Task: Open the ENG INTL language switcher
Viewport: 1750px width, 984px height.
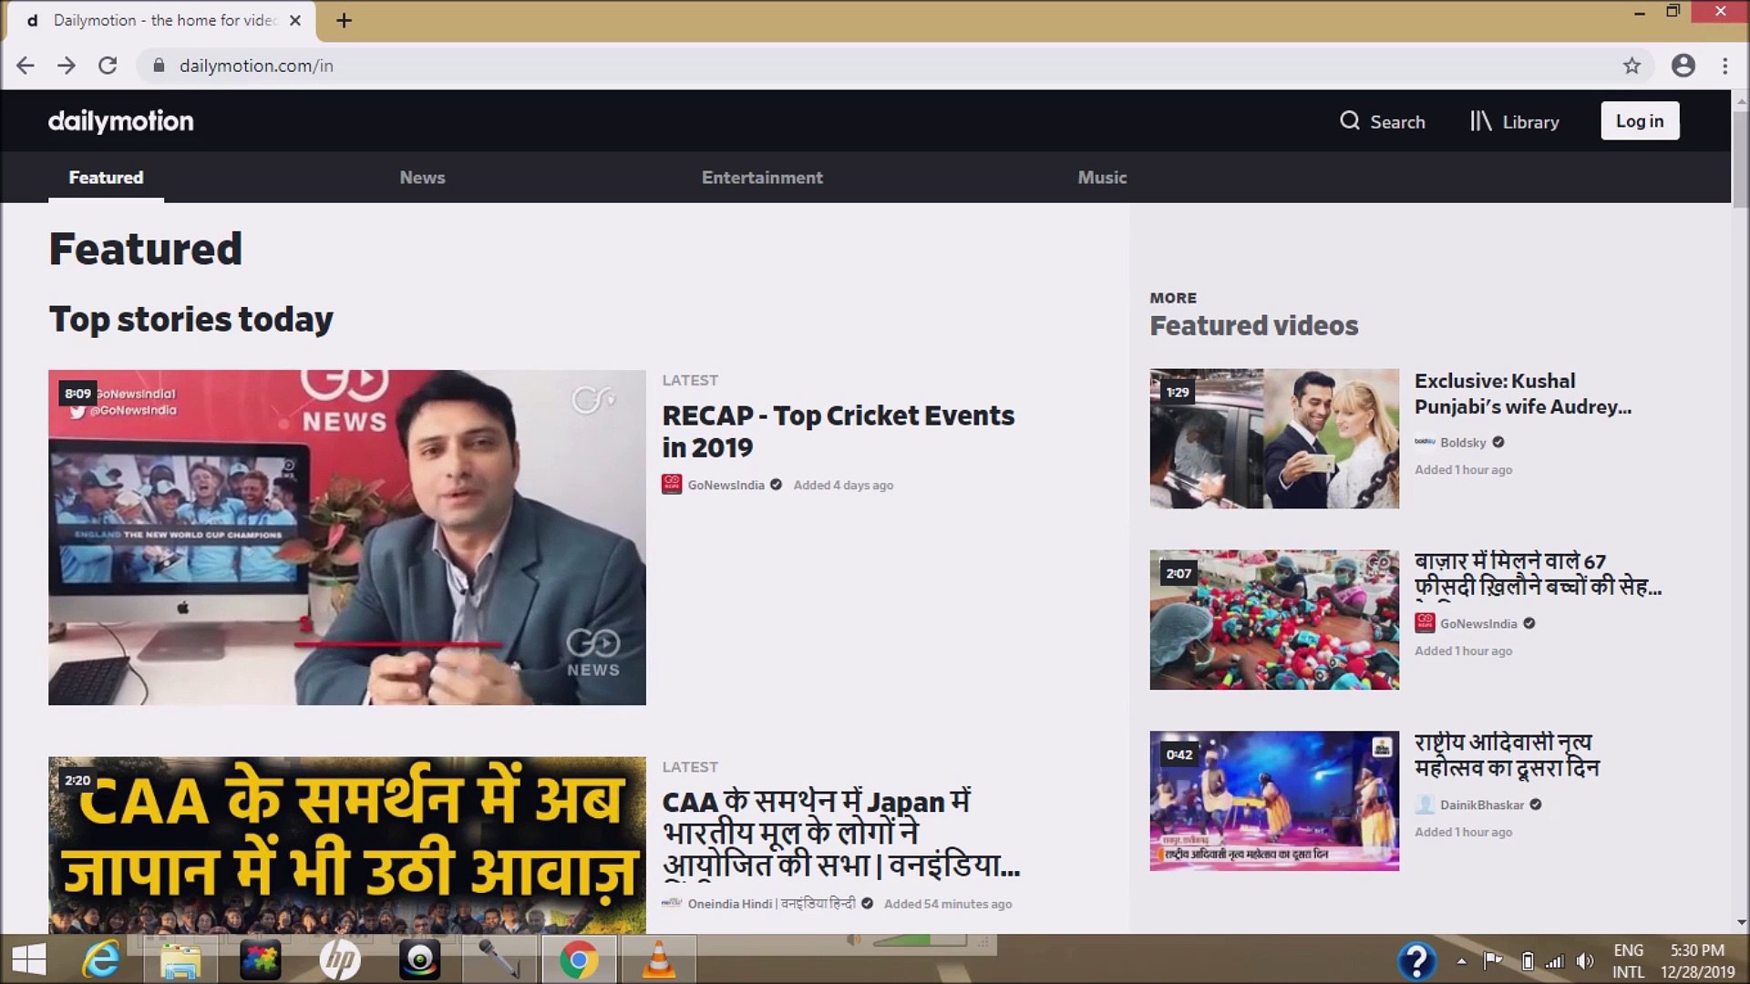Action: 1628,960
